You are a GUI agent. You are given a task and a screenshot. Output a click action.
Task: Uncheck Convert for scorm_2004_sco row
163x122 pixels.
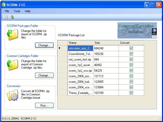pyautogui.click(x=131, y=87)
